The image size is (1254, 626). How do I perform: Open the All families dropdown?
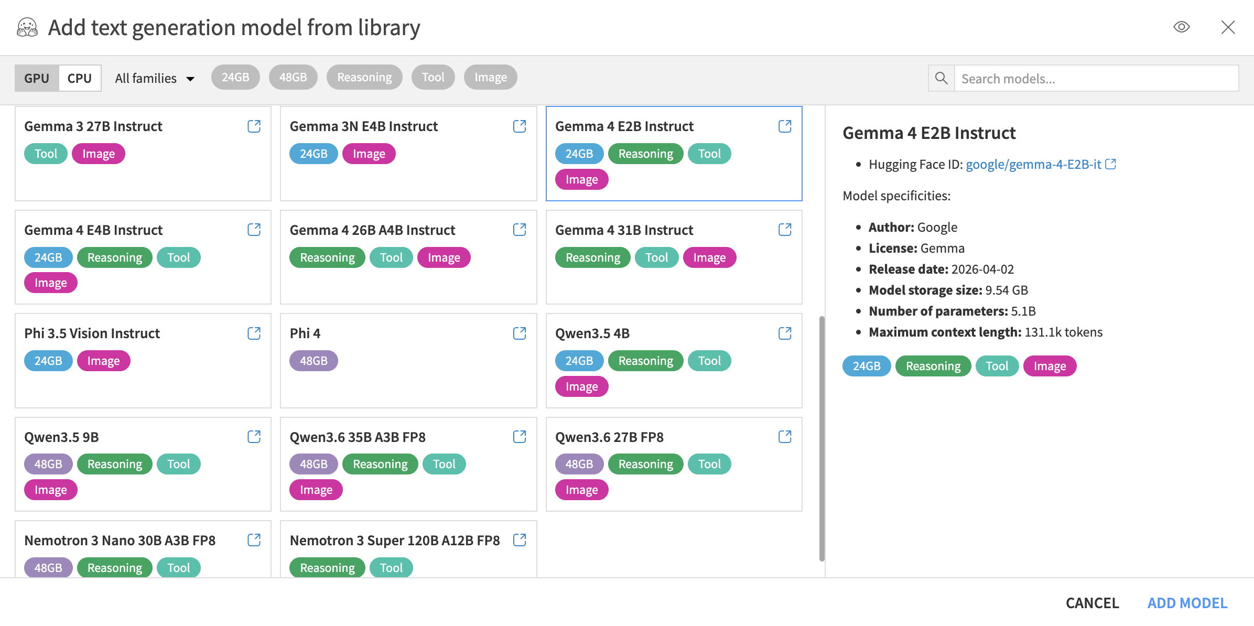coord(155,78)
